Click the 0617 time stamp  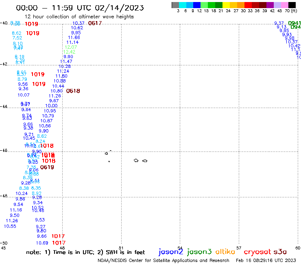click(x=95, y=23)
